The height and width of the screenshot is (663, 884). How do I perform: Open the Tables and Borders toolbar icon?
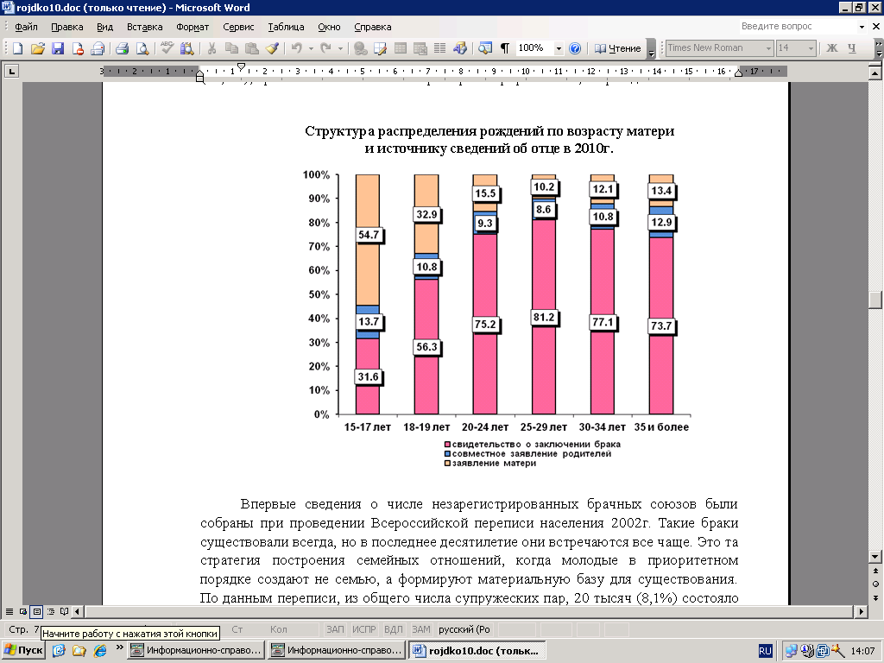coord(381,48)
